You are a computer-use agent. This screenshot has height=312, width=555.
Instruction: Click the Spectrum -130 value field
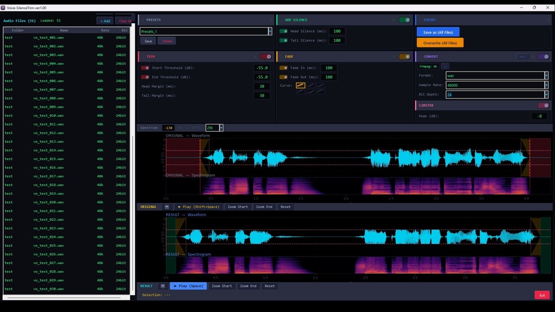(x=169, y=128)
